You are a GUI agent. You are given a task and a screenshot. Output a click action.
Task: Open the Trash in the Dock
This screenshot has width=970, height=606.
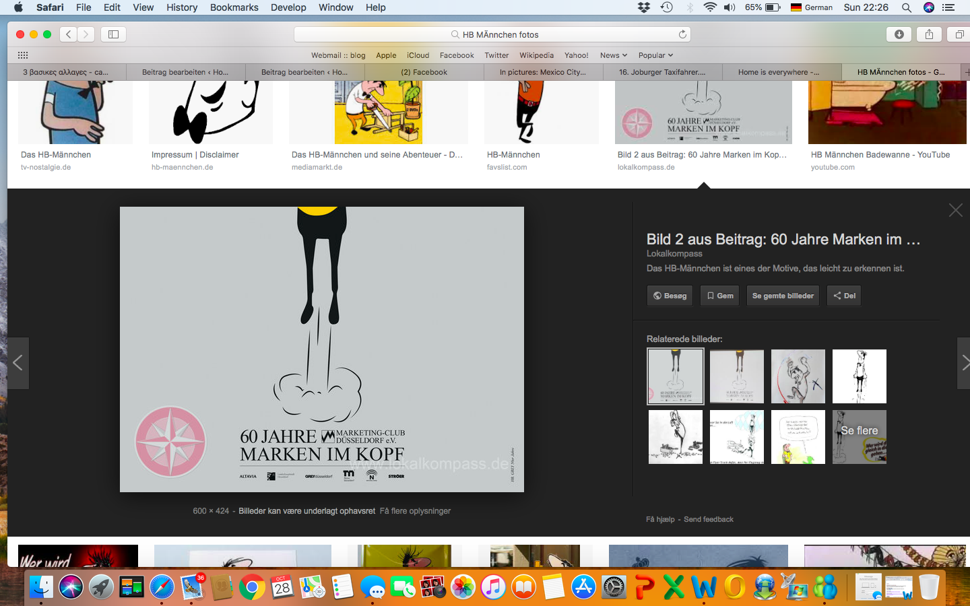(x=929, y=587)
